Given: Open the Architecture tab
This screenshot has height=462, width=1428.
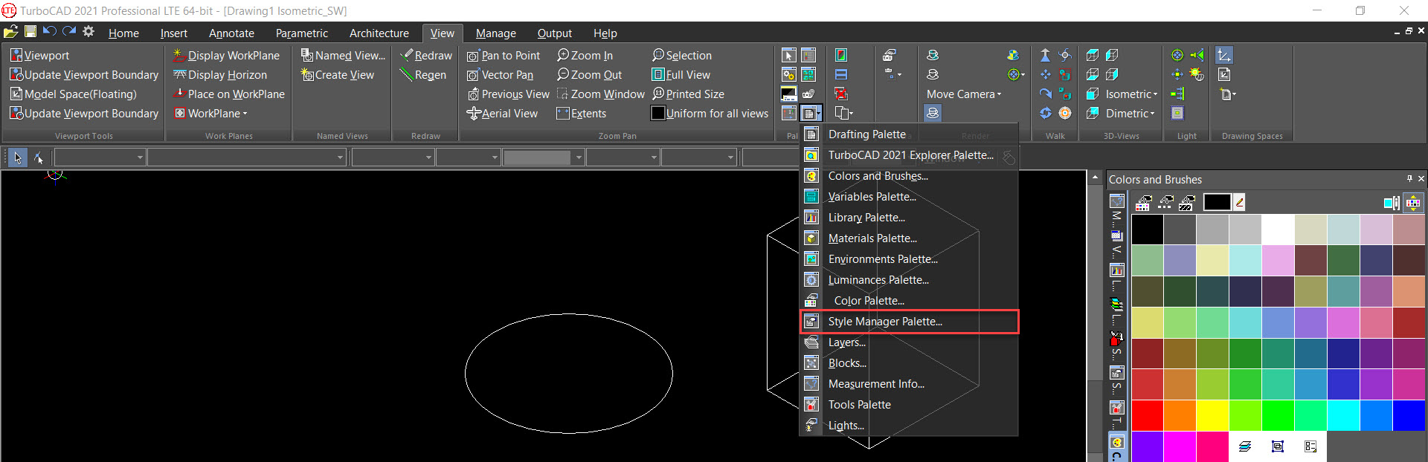Looking at the screenshot, I should click(379, 33).
